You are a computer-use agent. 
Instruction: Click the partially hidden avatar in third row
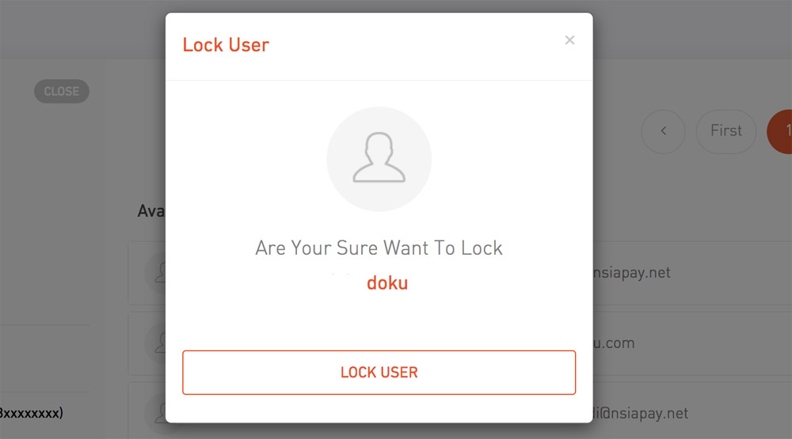click(x=155, y=413)
